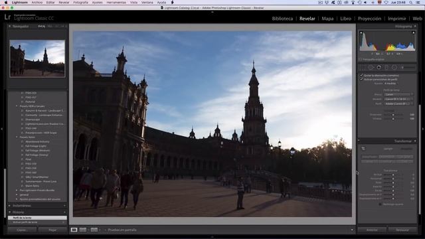
Task: Switch to the Mapa module
Action: point(327,19)
